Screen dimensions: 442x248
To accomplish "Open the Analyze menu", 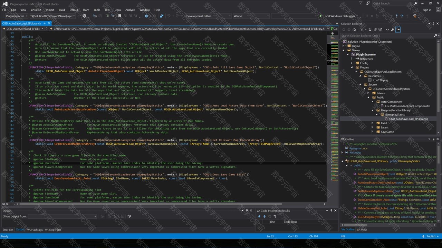I will coord(130,10).
